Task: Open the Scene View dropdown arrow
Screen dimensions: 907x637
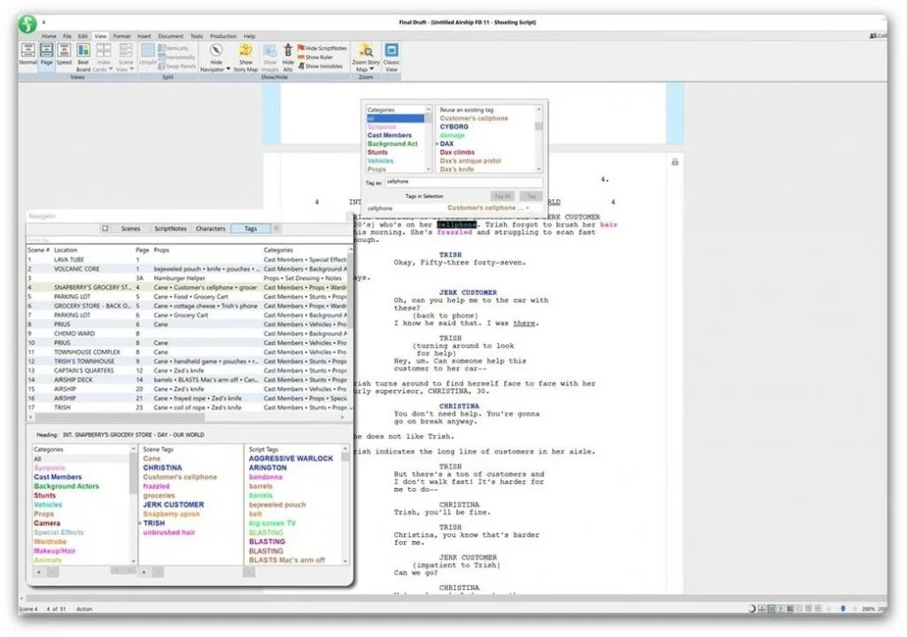Action: click(132, 69)
